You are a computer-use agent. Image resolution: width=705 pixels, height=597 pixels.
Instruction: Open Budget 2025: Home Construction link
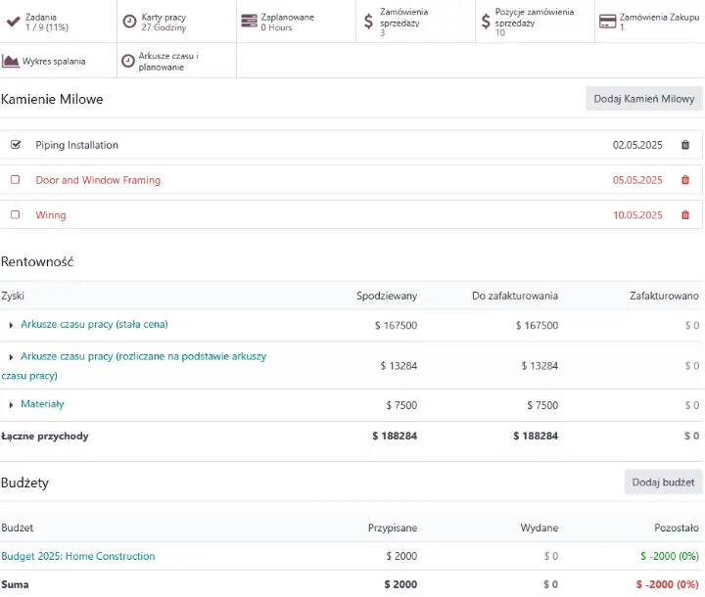[x=78, y=556]
